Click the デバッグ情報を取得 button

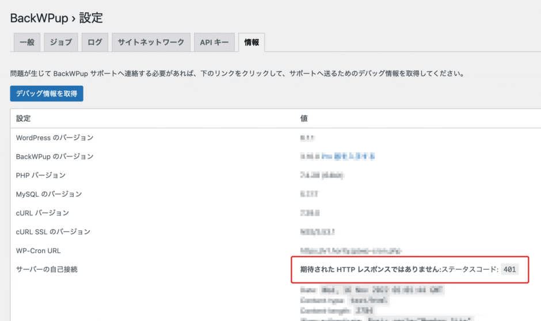(x=47, y=93)
